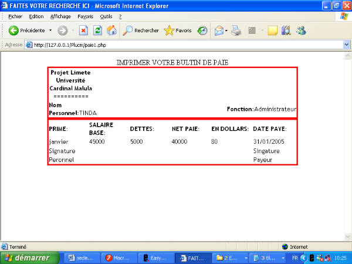Click the NET PAIE: column header
The height and width of the screenshot is (264, 352).
click(x=185, y=129)
